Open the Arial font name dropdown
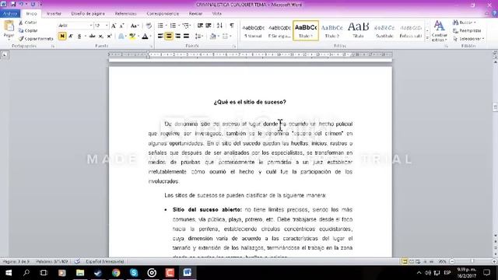 coord(91,26)
